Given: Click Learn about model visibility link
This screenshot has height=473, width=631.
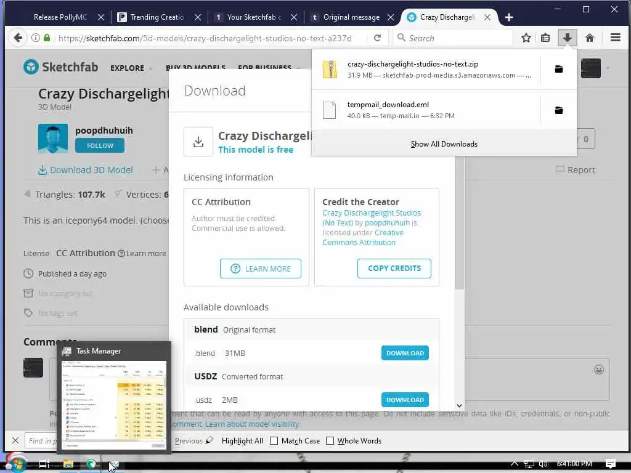Looking at the screenshot, I should [x=252, y=424].
